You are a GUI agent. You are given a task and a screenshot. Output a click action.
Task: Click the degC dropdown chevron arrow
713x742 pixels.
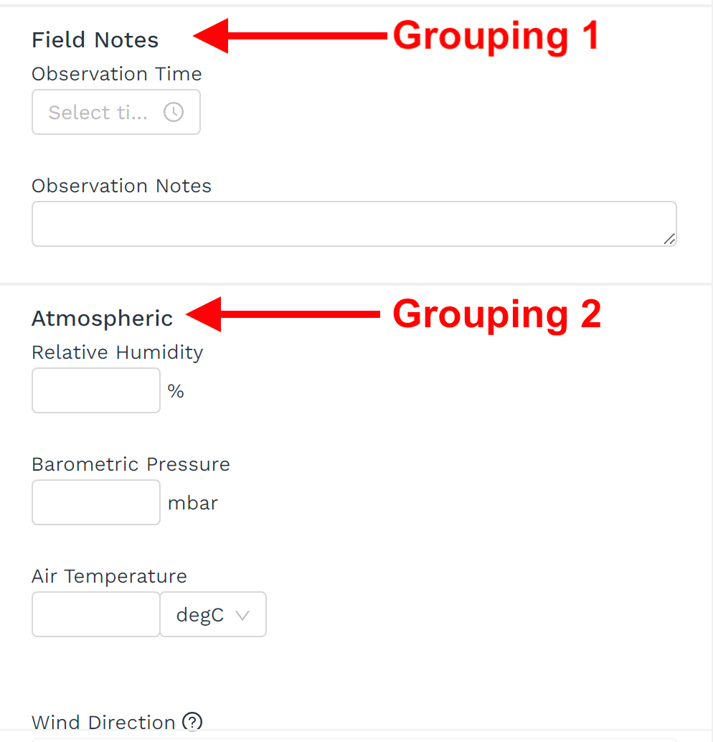(242, 615)
